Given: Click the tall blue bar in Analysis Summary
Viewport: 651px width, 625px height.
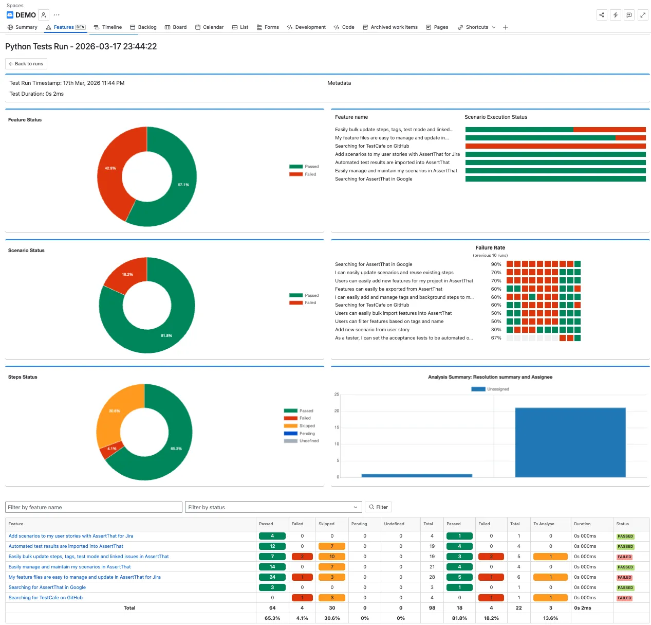Looking at the screenshot, I should (570, 442).
